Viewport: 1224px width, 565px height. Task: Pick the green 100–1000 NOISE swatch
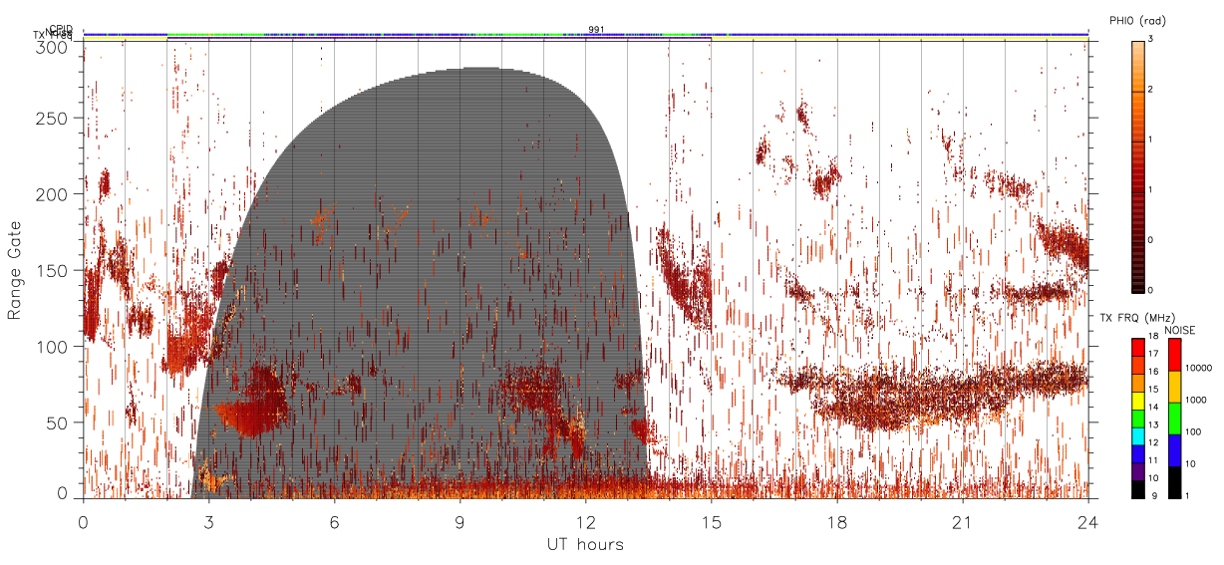click(x=1173, y=419)
